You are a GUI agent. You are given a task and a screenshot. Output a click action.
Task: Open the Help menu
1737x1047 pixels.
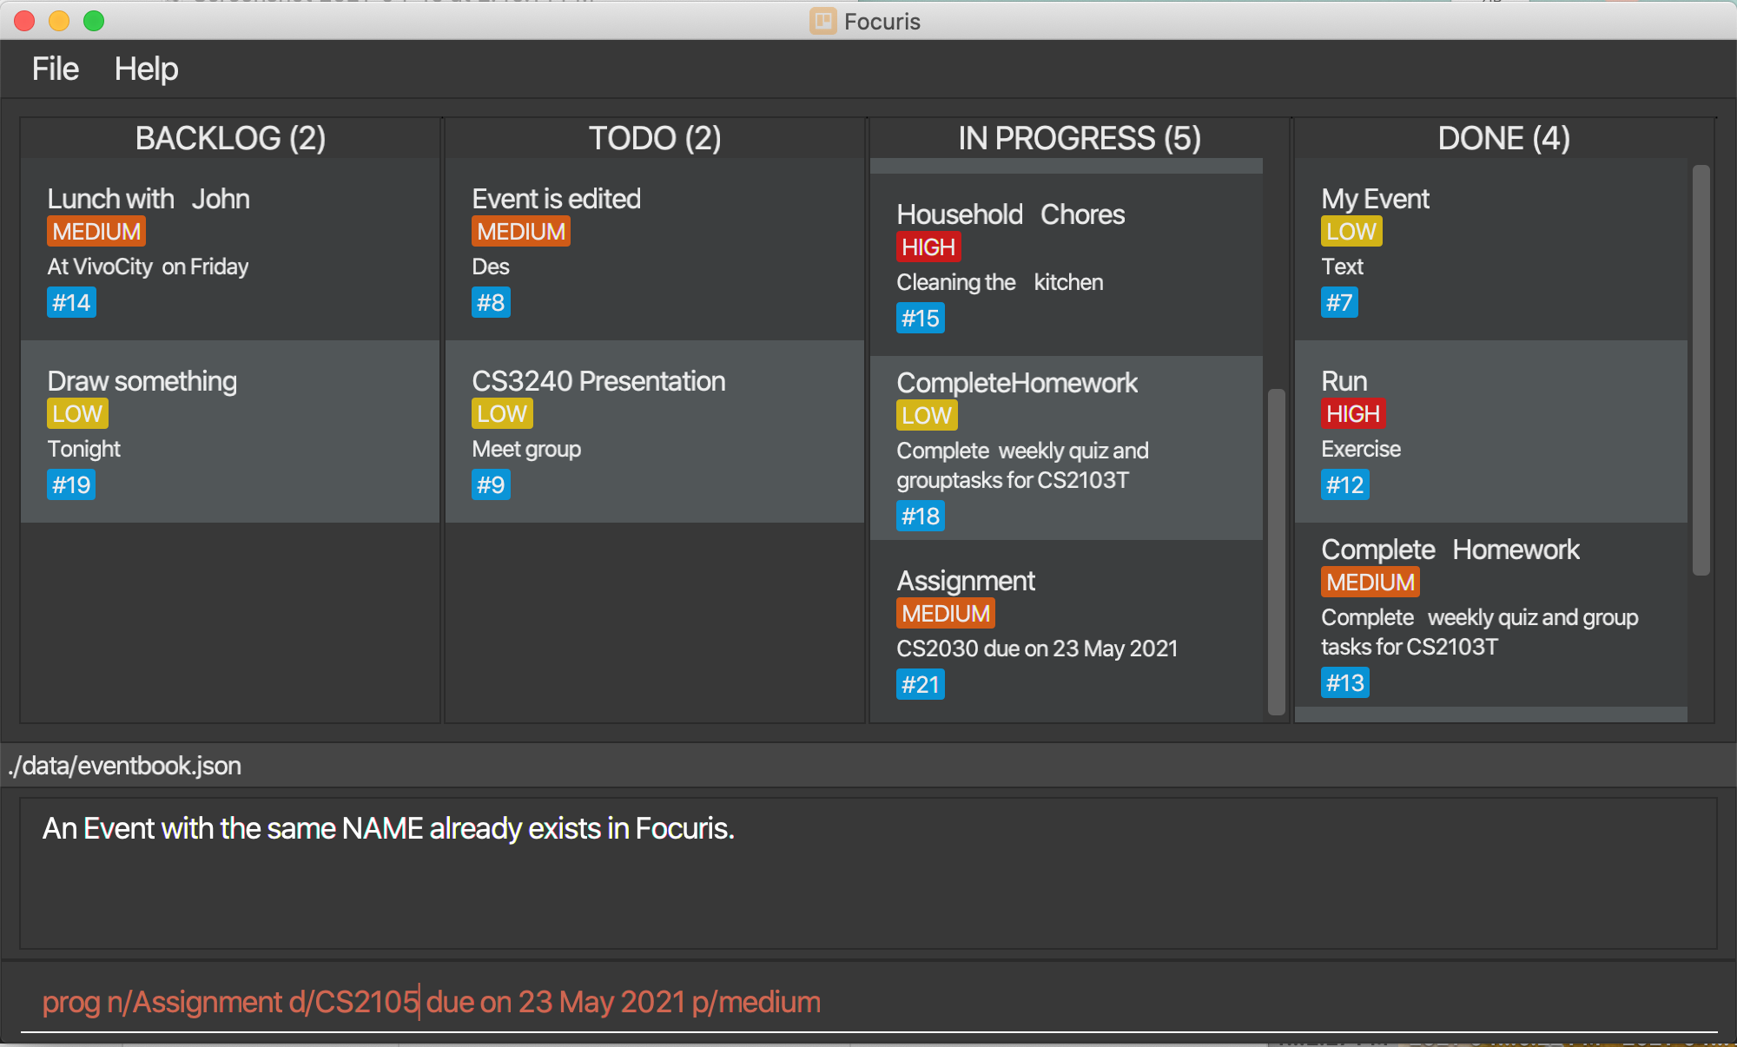146,69
